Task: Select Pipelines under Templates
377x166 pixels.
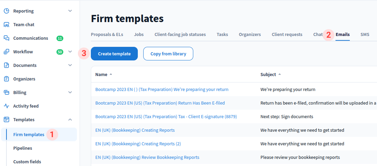Action: (x=22, y=148)
